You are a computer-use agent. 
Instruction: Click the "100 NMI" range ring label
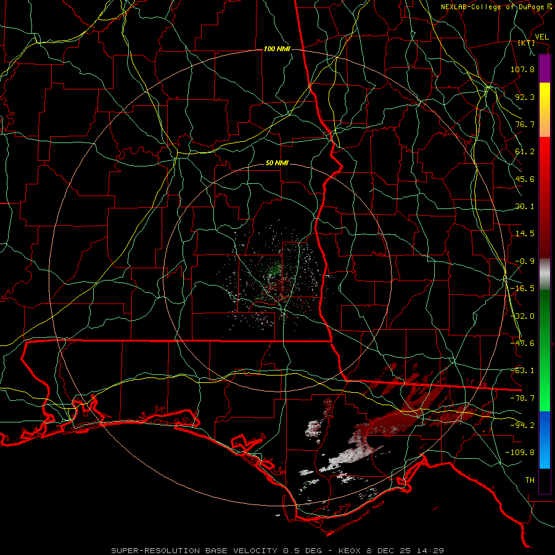[x=277, y=49]
